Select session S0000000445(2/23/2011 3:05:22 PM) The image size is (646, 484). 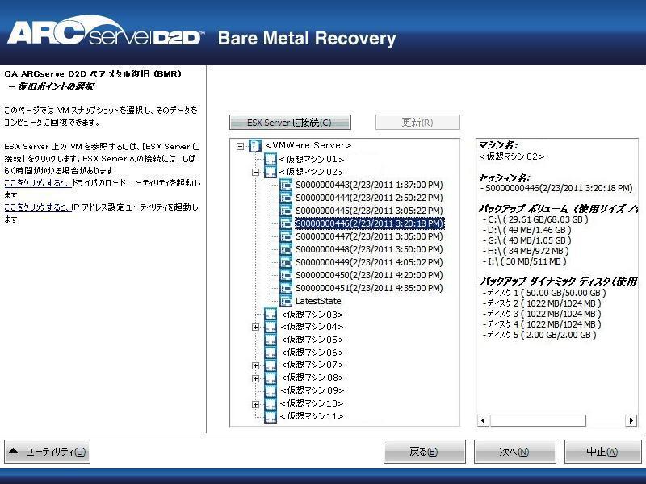coord(369,211)
